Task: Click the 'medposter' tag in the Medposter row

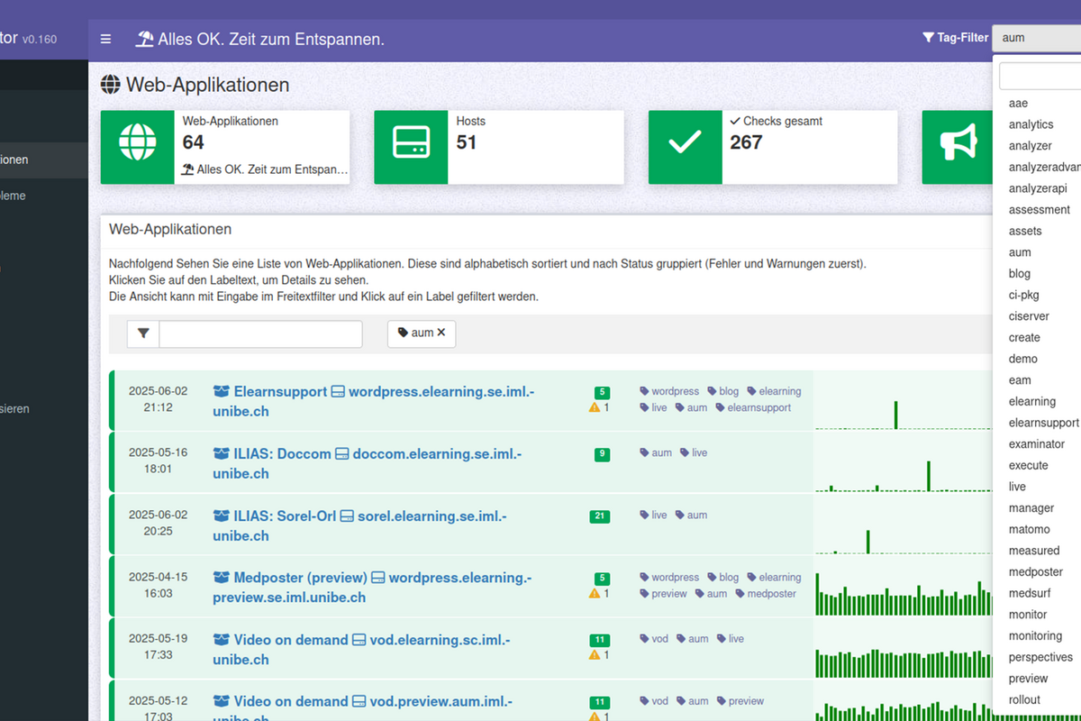Action: coord(766,594)
